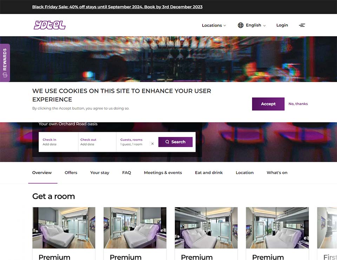The image size is (337, 260).
Task: Expand the Locations dropdown
Action: click(x=214, y=25)
